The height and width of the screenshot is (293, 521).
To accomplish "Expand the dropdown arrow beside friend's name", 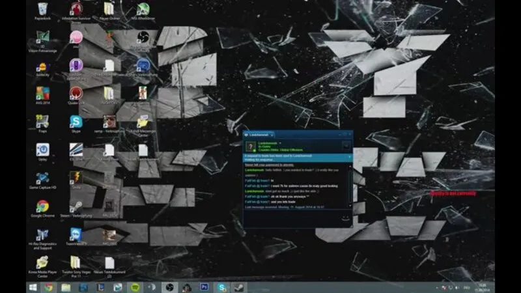I will [280, 143].
